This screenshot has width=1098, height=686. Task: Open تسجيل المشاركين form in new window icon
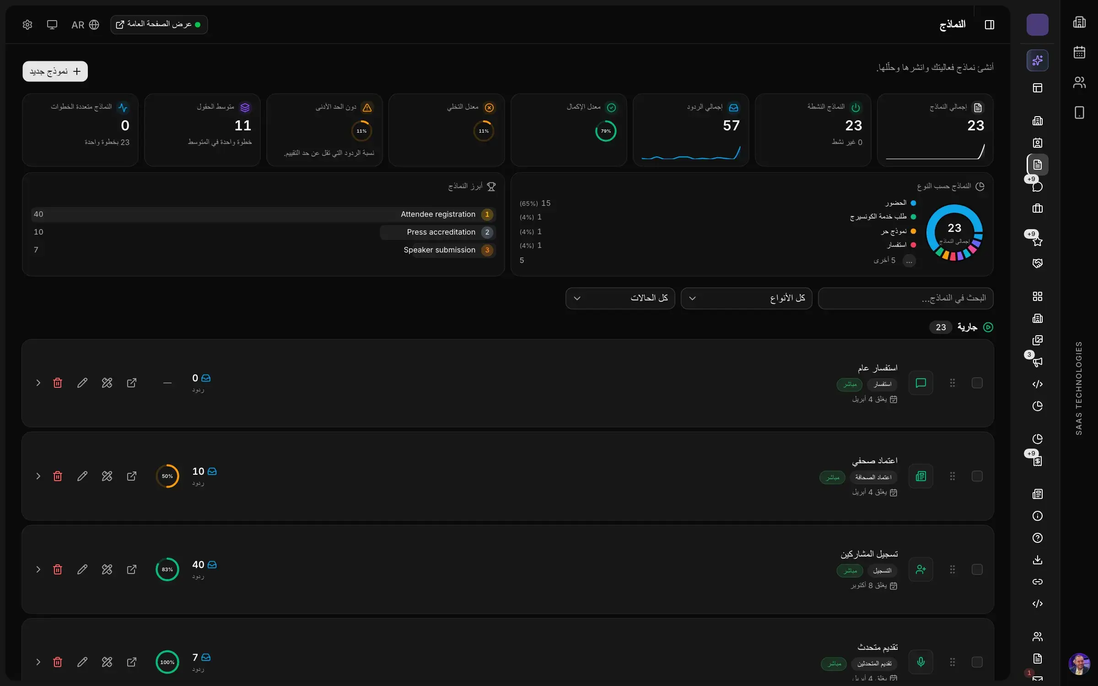[x=132, y=569]
